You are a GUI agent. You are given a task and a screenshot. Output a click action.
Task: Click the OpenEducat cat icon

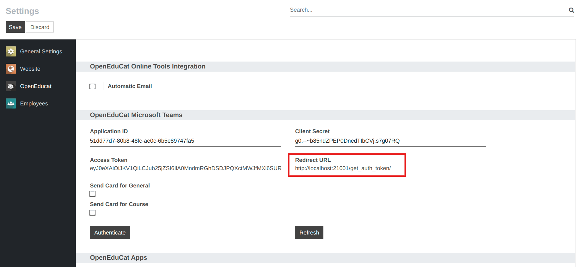[x=11, y=86]
